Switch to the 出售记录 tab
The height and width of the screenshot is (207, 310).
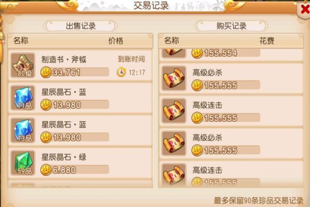[x=81, y=26]
